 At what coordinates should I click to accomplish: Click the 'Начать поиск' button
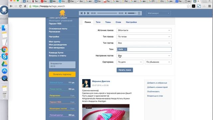pos(125,70)
